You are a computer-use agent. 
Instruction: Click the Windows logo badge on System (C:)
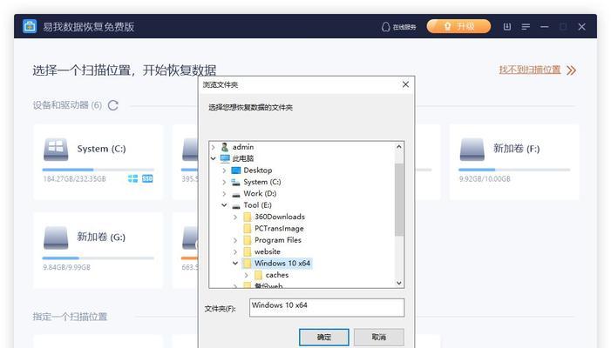point(132,178)
